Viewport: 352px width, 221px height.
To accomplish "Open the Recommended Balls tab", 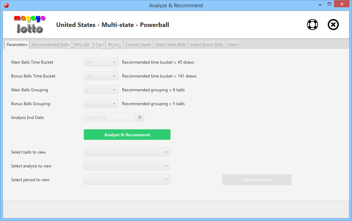I will (x=50, y=44).
